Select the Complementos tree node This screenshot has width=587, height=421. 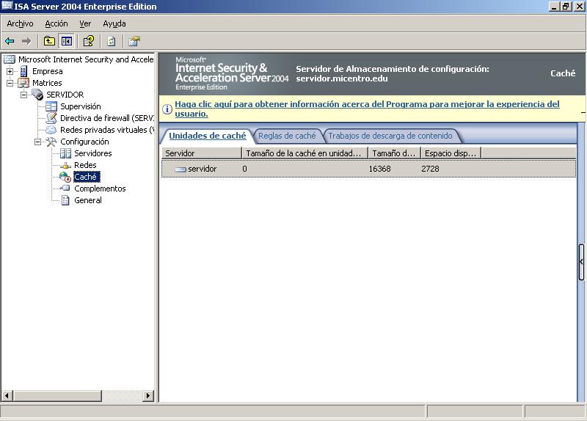(x=100, y=188)
